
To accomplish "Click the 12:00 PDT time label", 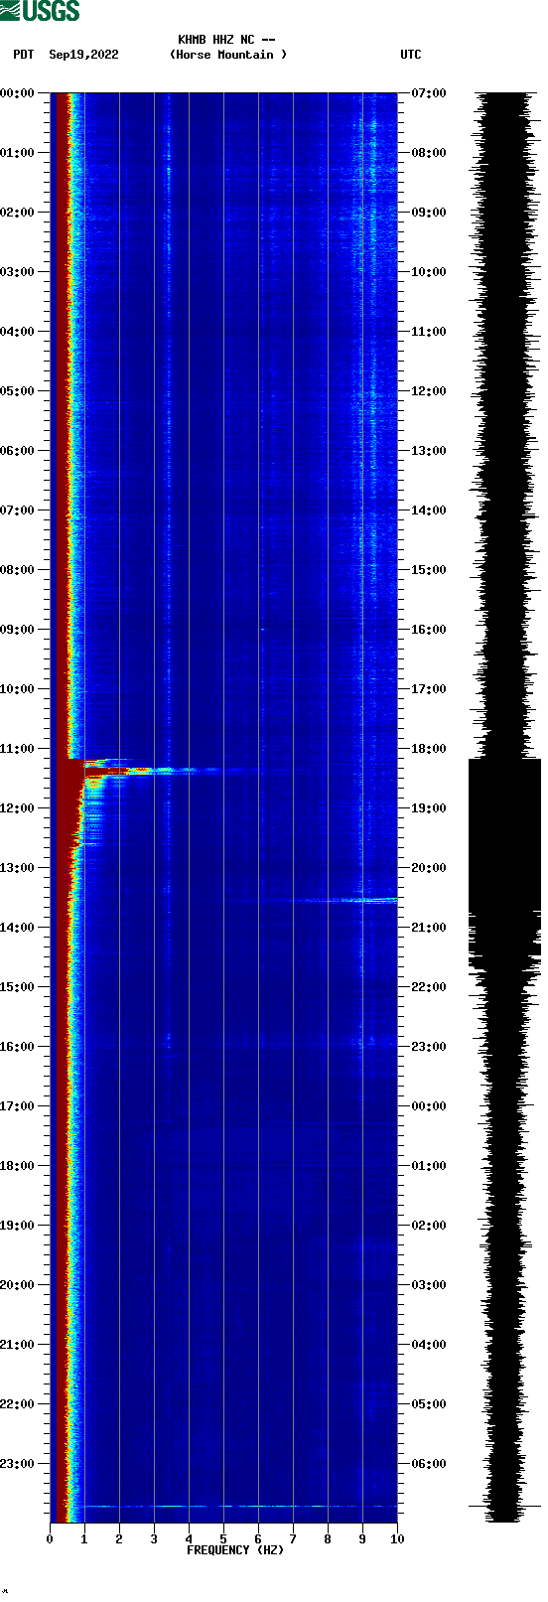I will (17, 808).
